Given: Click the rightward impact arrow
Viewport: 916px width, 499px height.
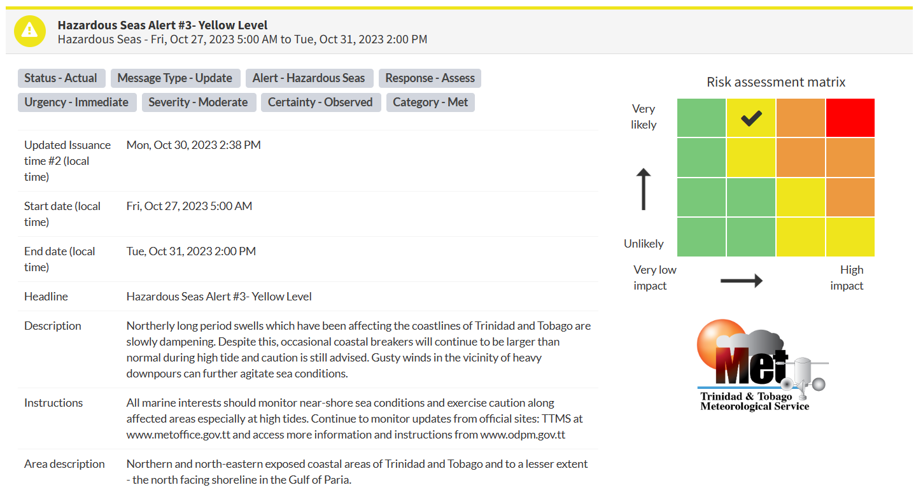Looking at the screenshot, I should pyautogui.click(x=742, y=280).
